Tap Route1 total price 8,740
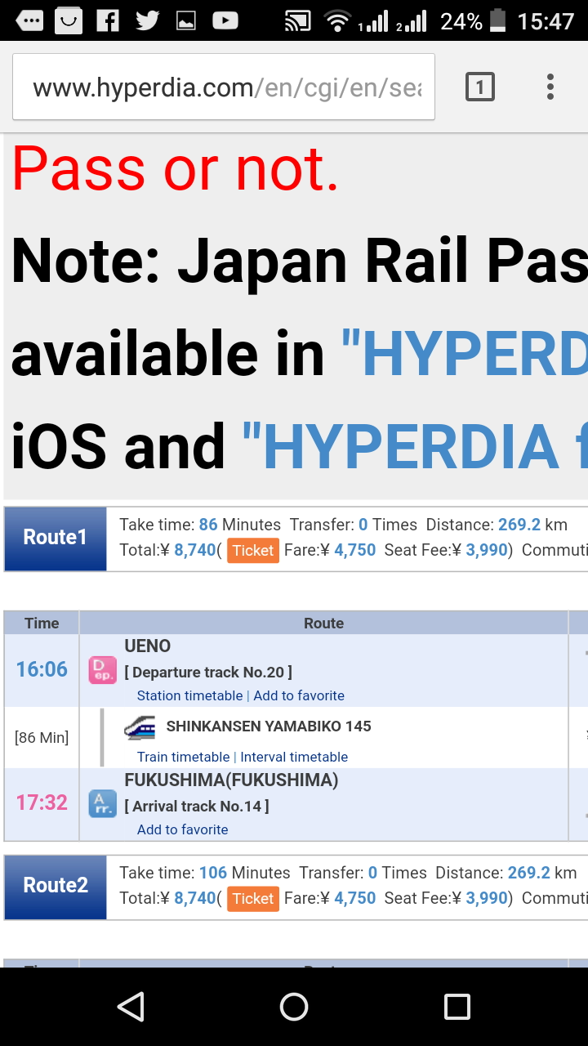Viewport: 588px width, 1046px height. click(x=194, y=550)
